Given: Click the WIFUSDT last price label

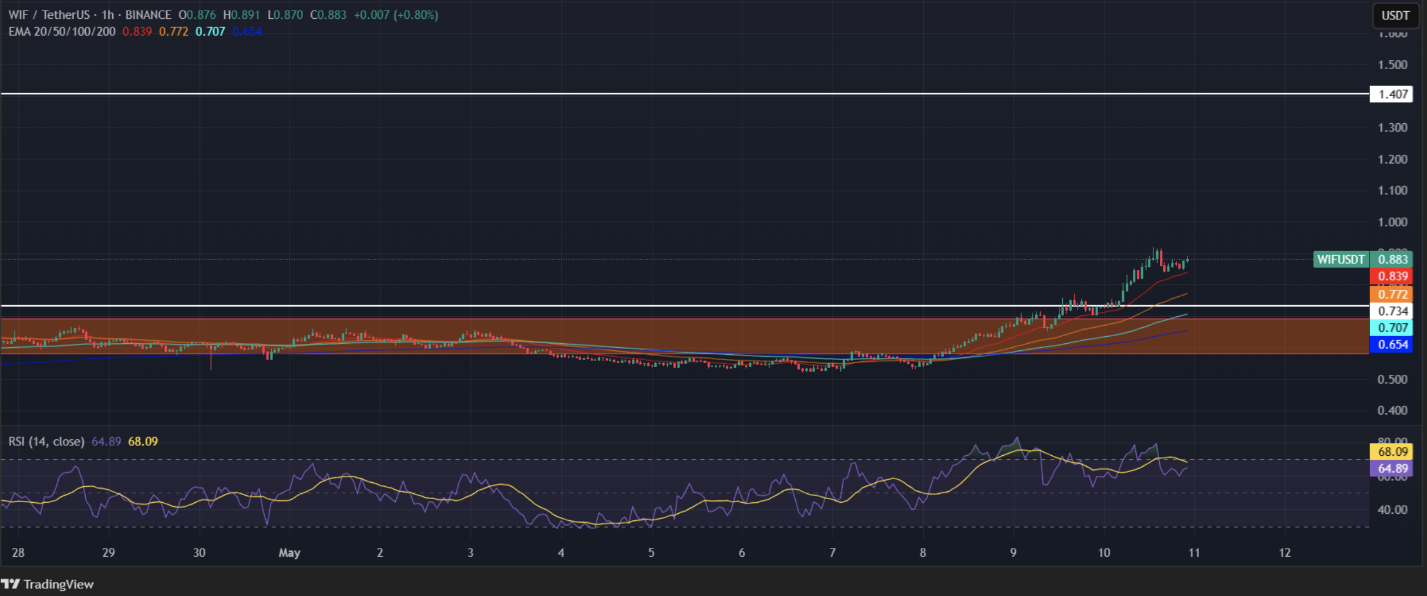Looking at the screenshot, I should (x=1341, y=259).
